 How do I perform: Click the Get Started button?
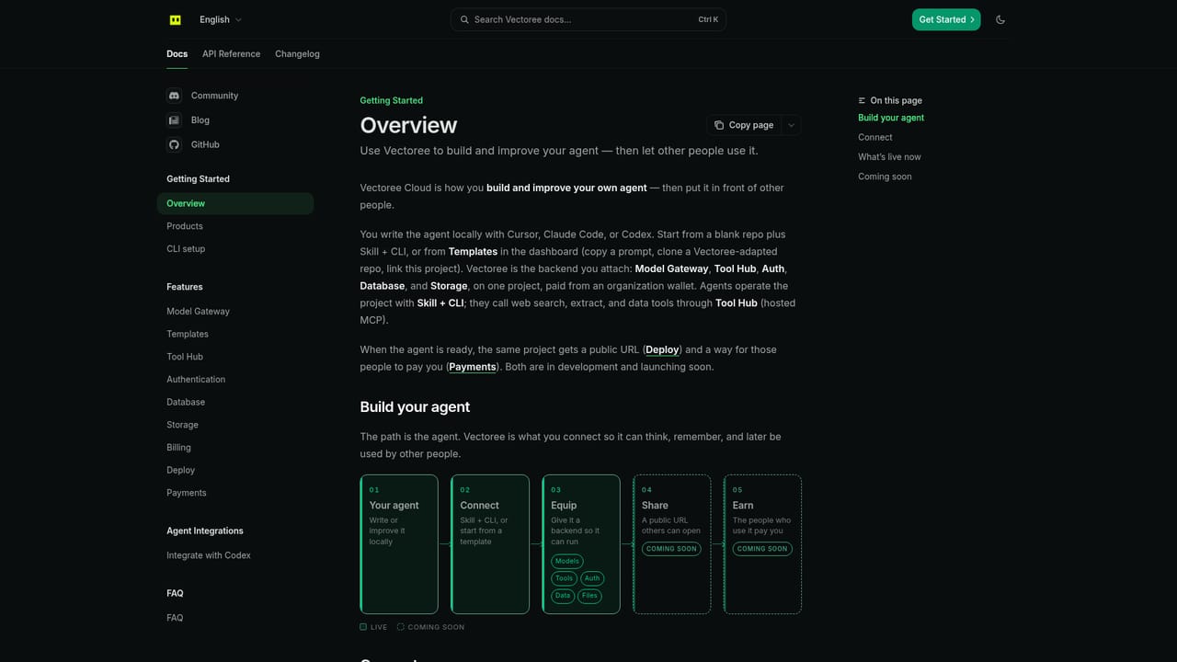click(x=946, y=19)
